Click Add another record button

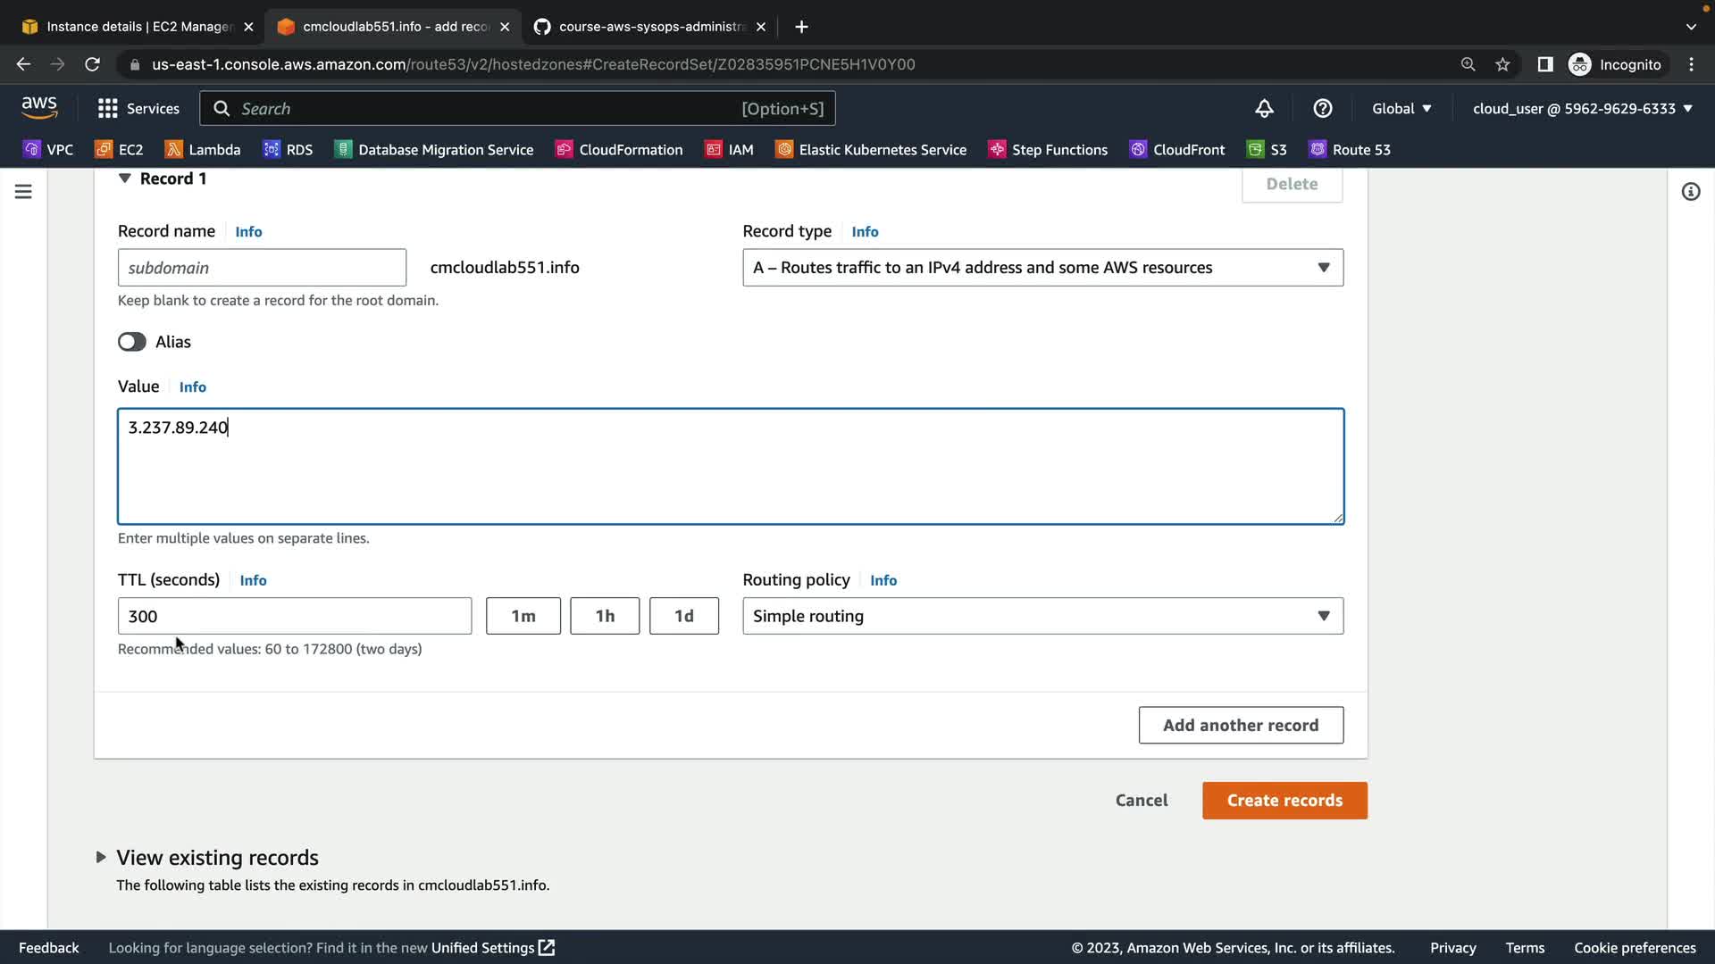pos(1240,725)
